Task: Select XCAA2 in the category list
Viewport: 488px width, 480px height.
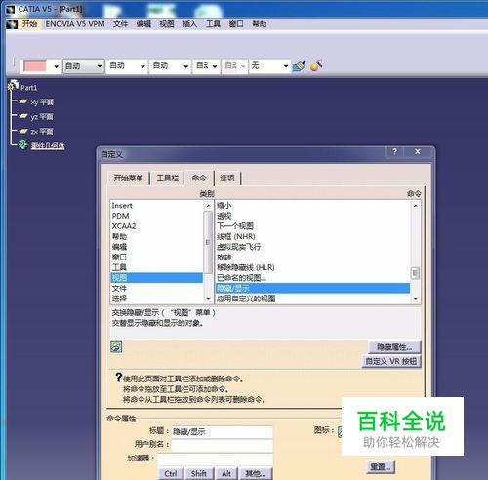Action: click(156, 226)
